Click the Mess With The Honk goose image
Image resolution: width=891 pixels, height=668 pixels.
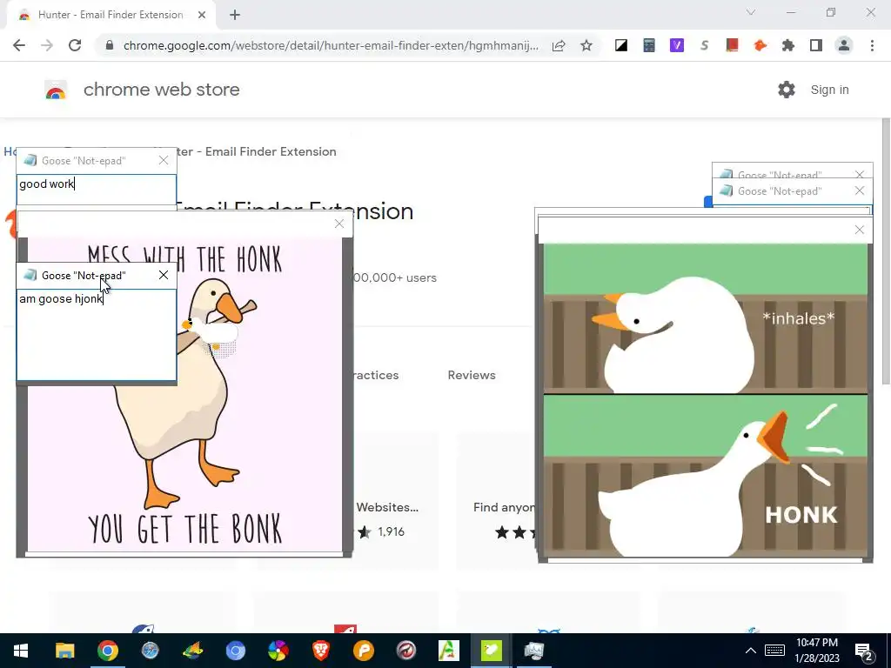coord(184,394)
